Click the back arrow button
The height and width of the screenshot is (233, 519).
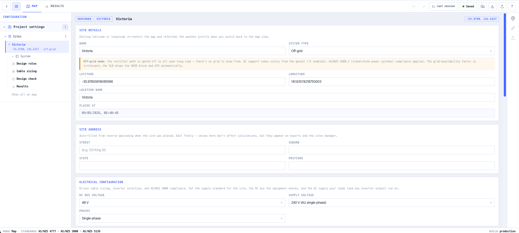point(7,6)
